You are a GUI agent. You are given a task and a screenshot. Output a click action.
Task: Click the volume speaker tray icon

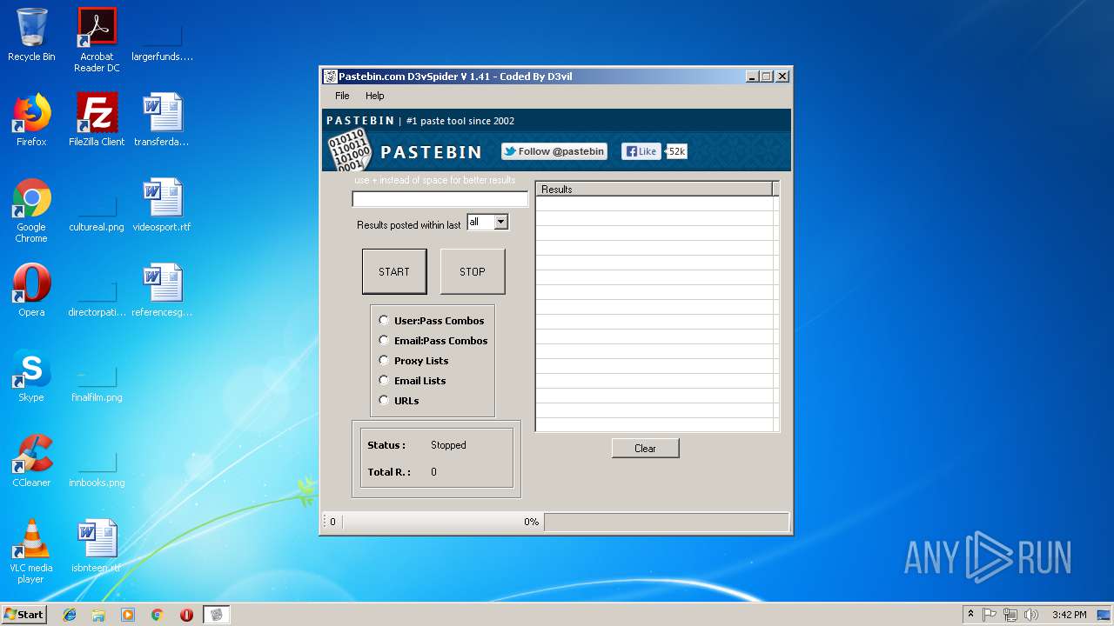coord(1031,615)
